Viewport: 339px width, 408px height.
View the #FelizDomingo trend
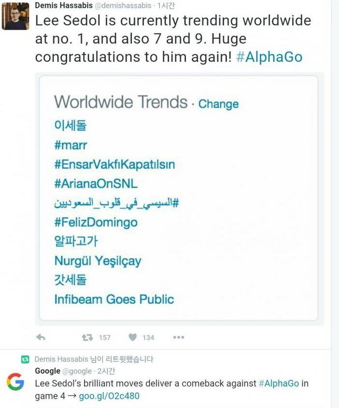96,222
